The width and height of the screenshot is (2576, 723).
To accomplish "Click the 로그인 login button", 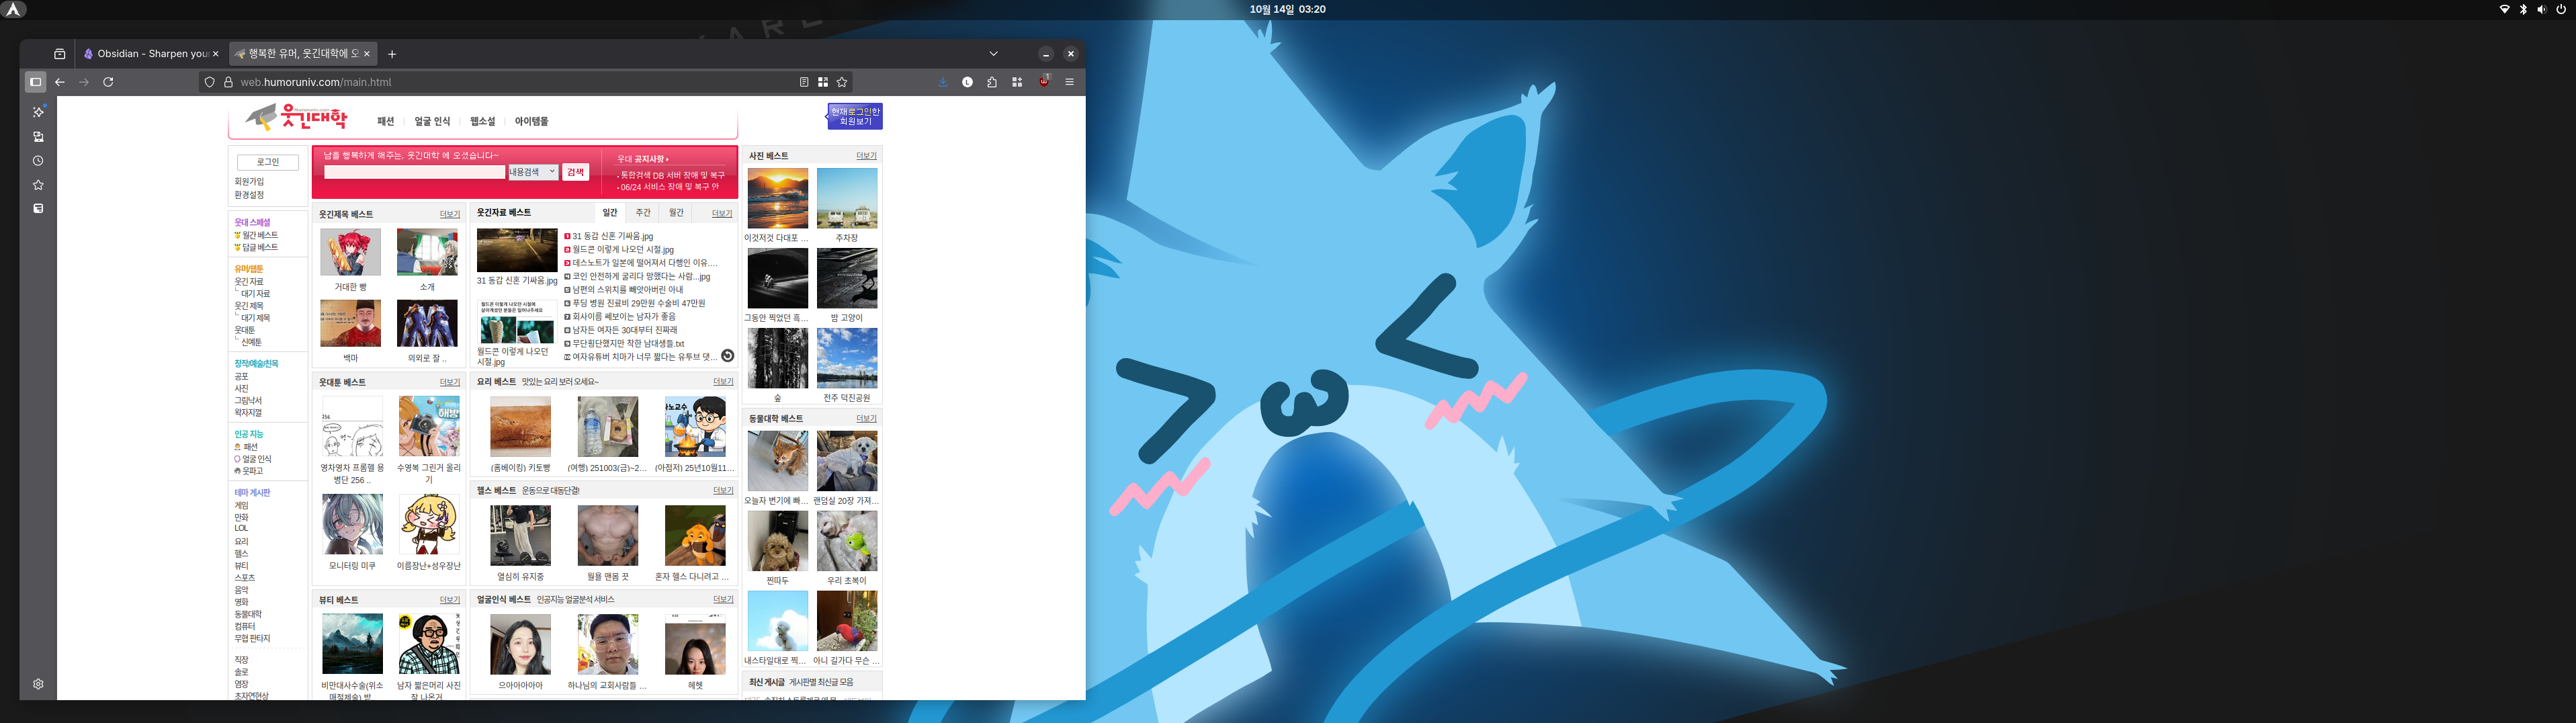I will [x=268, y=162].
